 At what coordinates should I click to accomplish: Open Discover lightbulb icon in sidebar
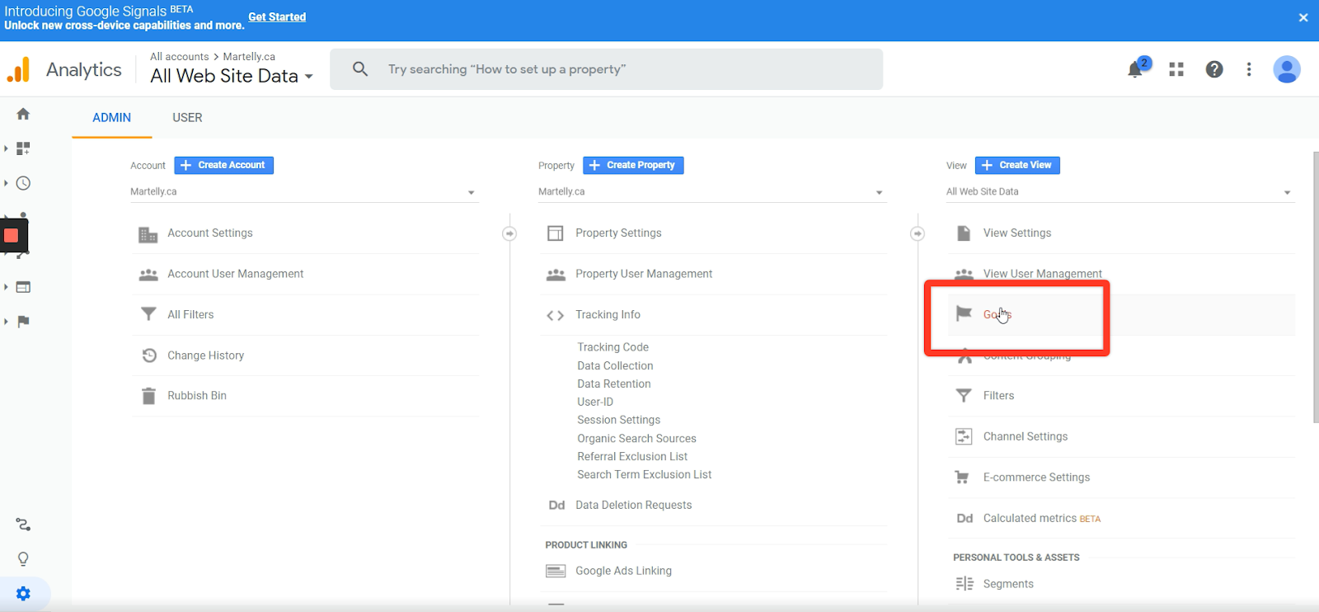[23, 559]
